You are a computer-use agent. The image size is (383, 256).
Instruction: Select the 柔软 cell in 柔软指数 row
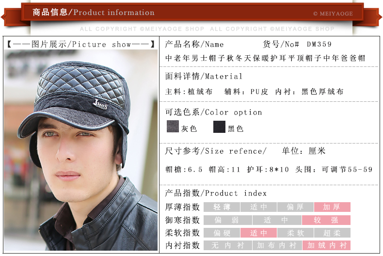tap(295, 233)
